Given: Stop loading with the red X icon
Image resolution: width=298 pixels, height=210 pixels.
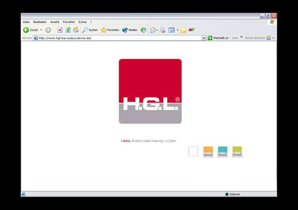Looking at the screenshot, I should click(x=60, y=30).
